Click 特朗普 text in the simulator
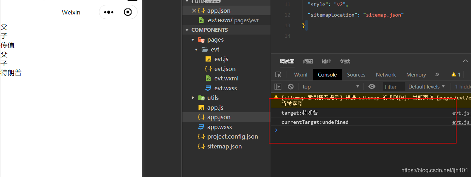The width and height of the screenshot is (471, 177). 11,73
